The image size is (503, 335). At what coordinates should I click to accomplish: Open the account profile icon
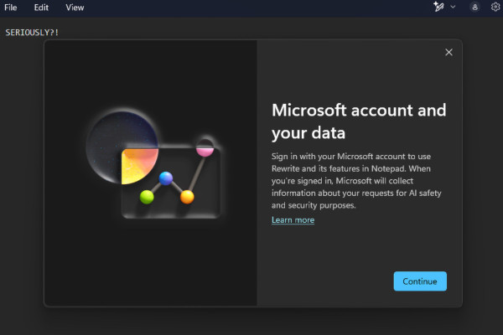coord(474,7)
